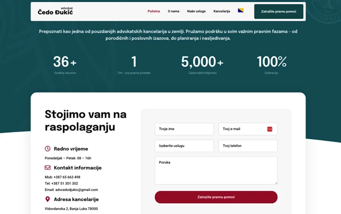Click the clock icon beside Radno vrijeme
Screen dimensions: 341x214
click(x=48, y=149)
